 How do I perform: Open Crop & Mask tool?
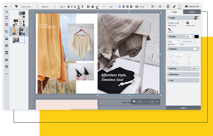point(188,23)
